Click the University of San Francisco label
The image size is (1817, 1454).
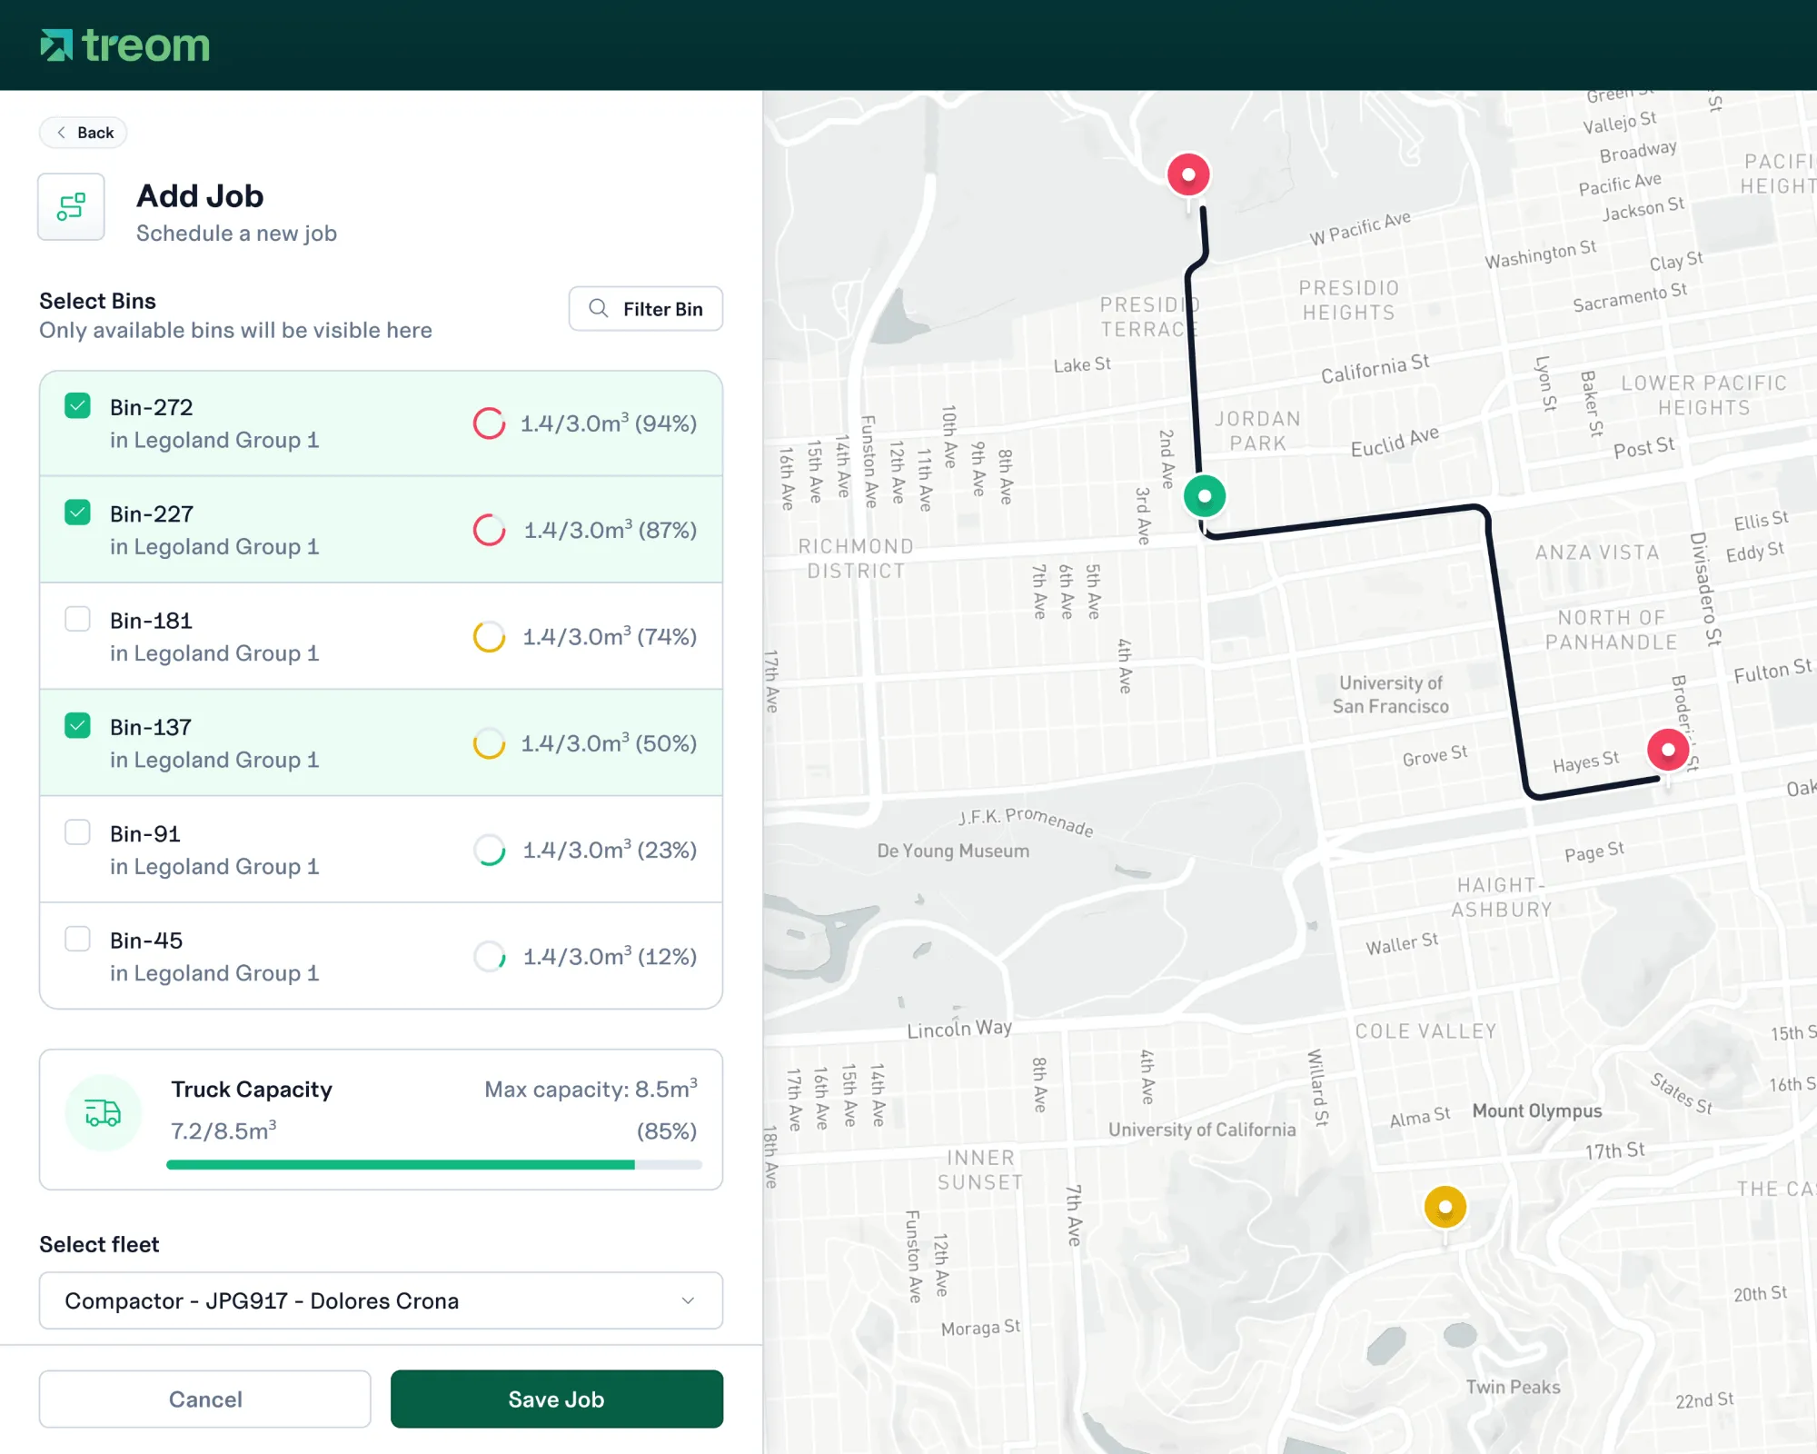tap(1390, 694)
